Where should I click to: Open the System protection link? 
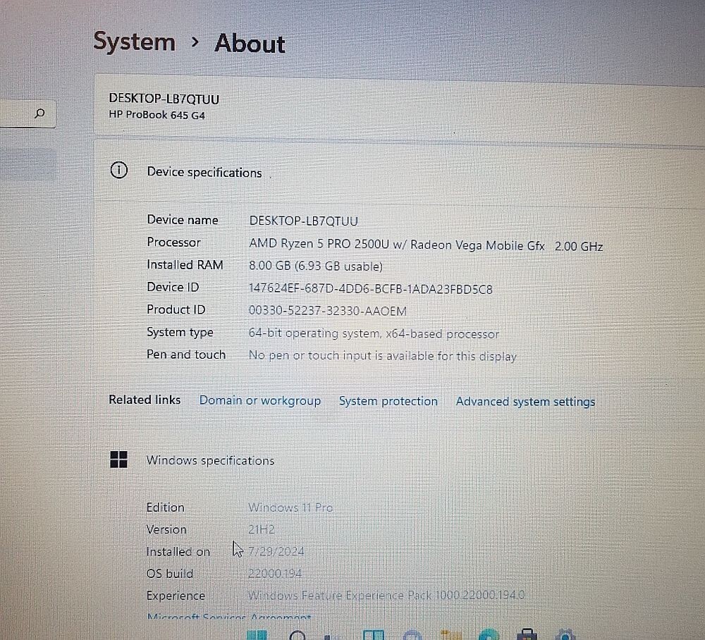click(388, 401)
